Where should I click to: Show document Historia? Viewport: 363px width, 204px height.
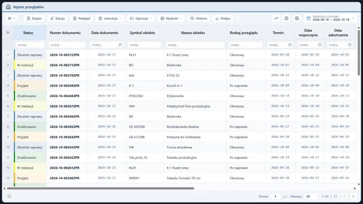tap(199, 18)
